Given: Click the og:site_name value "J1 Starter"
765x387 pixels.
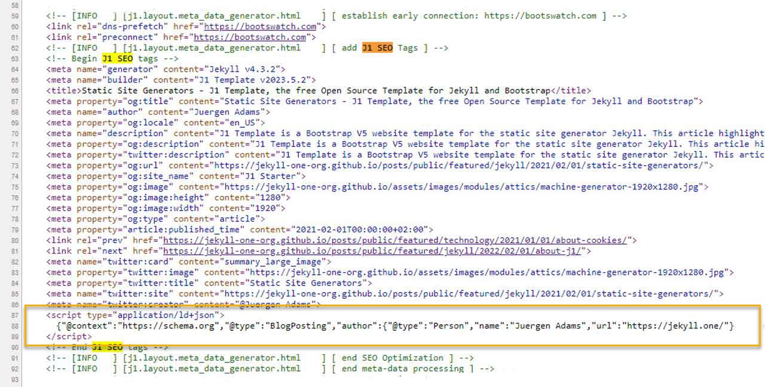Looking at the screenshot, I should pos(270,176).
